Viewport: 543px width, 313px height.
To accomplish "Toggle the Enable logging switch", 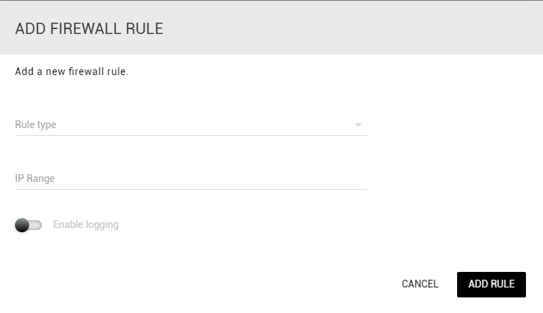I will 28,225.
